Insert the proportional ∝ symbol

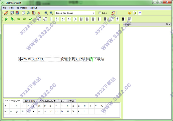[85, 106]
